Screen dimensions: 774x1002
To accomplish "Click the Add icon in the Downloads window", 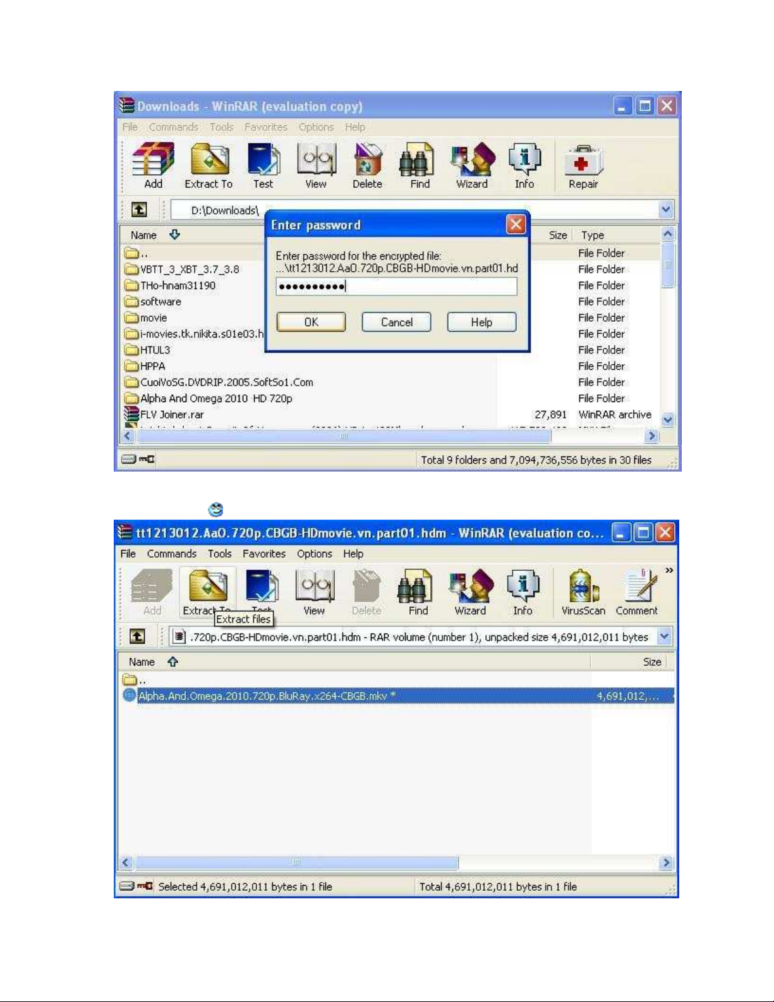I will (153, 166).
